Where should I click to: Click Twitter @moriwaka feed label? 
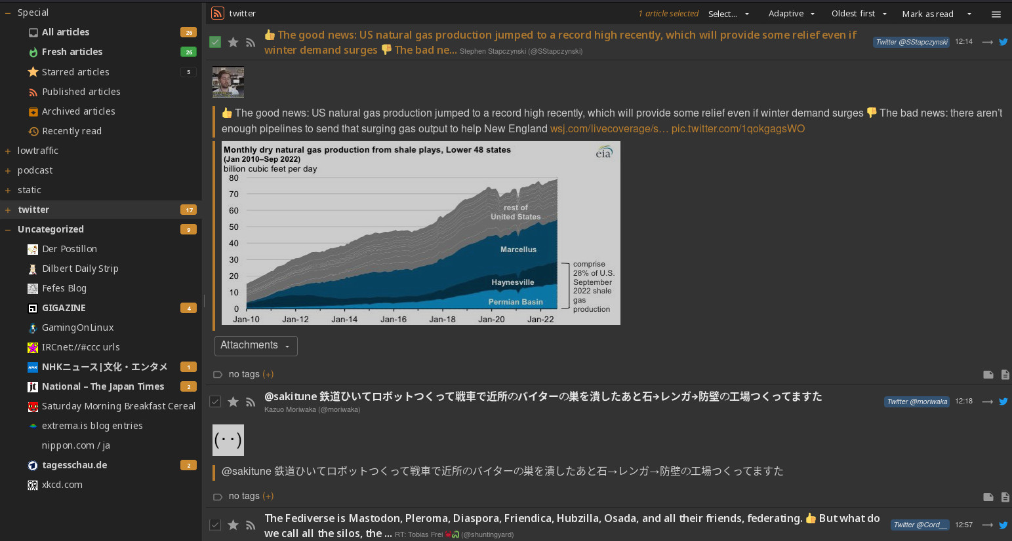coord(917,401)
